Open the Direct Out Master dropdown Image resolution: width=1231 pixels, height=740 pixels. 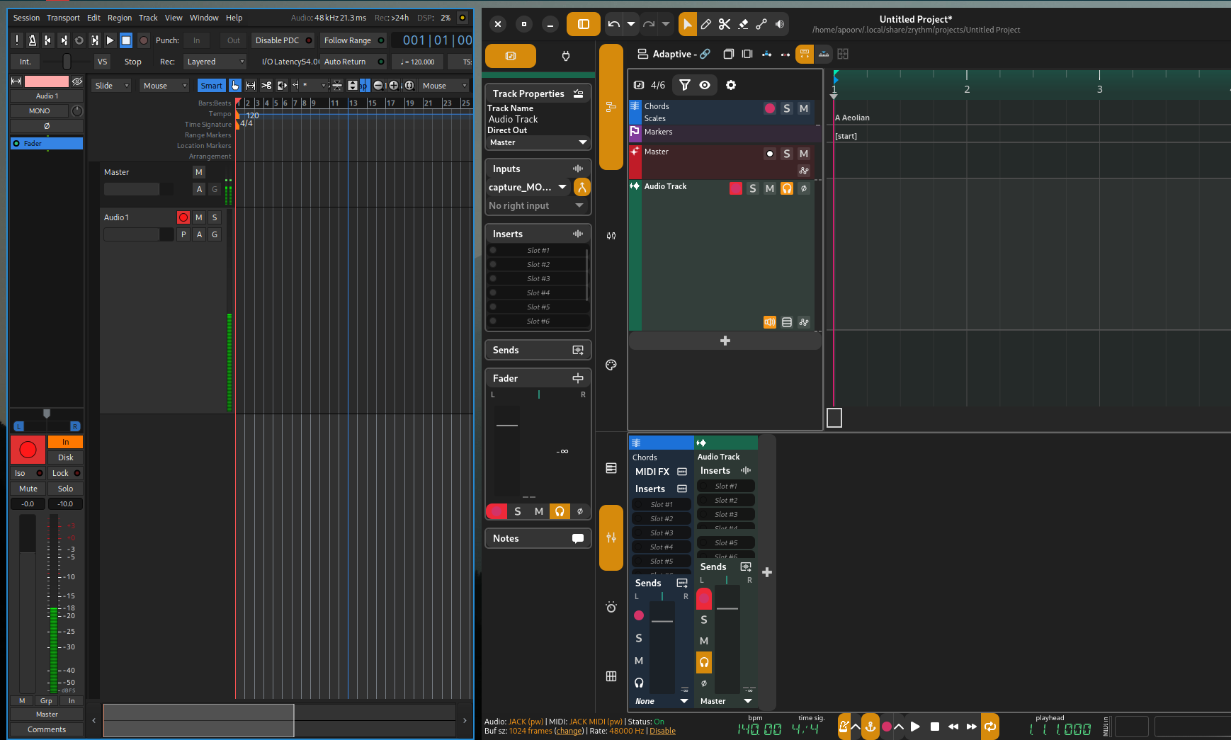[x=538, y=142]
